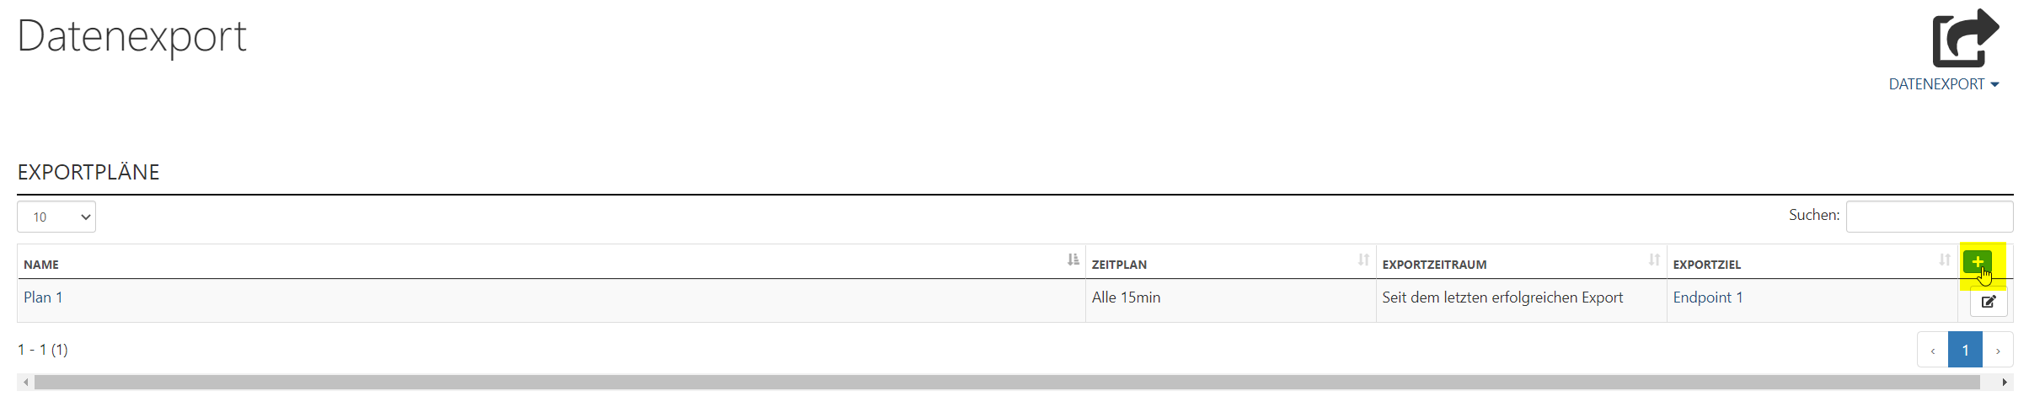Edit Plan 1 using the pencil icon
2029x418 pixels.
pyautogui.click(x=1989, y=302)
